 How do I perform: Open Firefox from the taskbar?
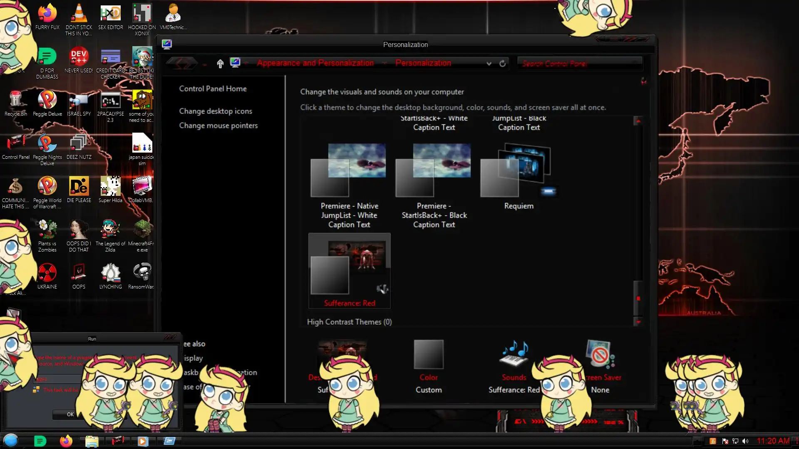pos(66,441)
